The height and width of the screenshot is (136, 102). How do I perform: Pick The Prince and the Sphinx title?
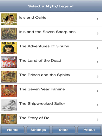(45, 75)
